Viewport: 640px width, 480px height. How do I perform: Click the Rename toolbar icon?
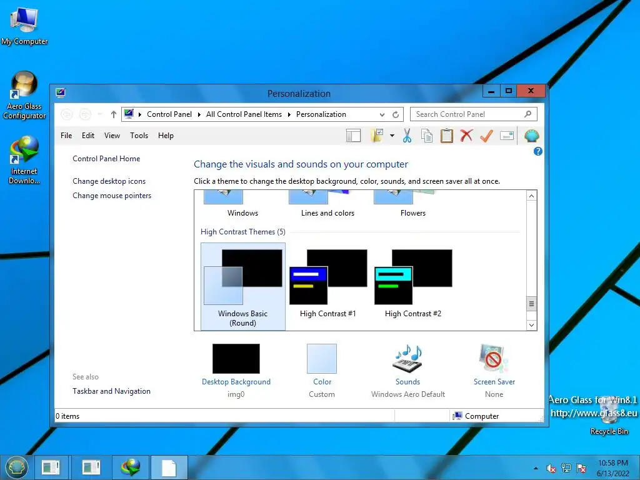coord(506,136)
